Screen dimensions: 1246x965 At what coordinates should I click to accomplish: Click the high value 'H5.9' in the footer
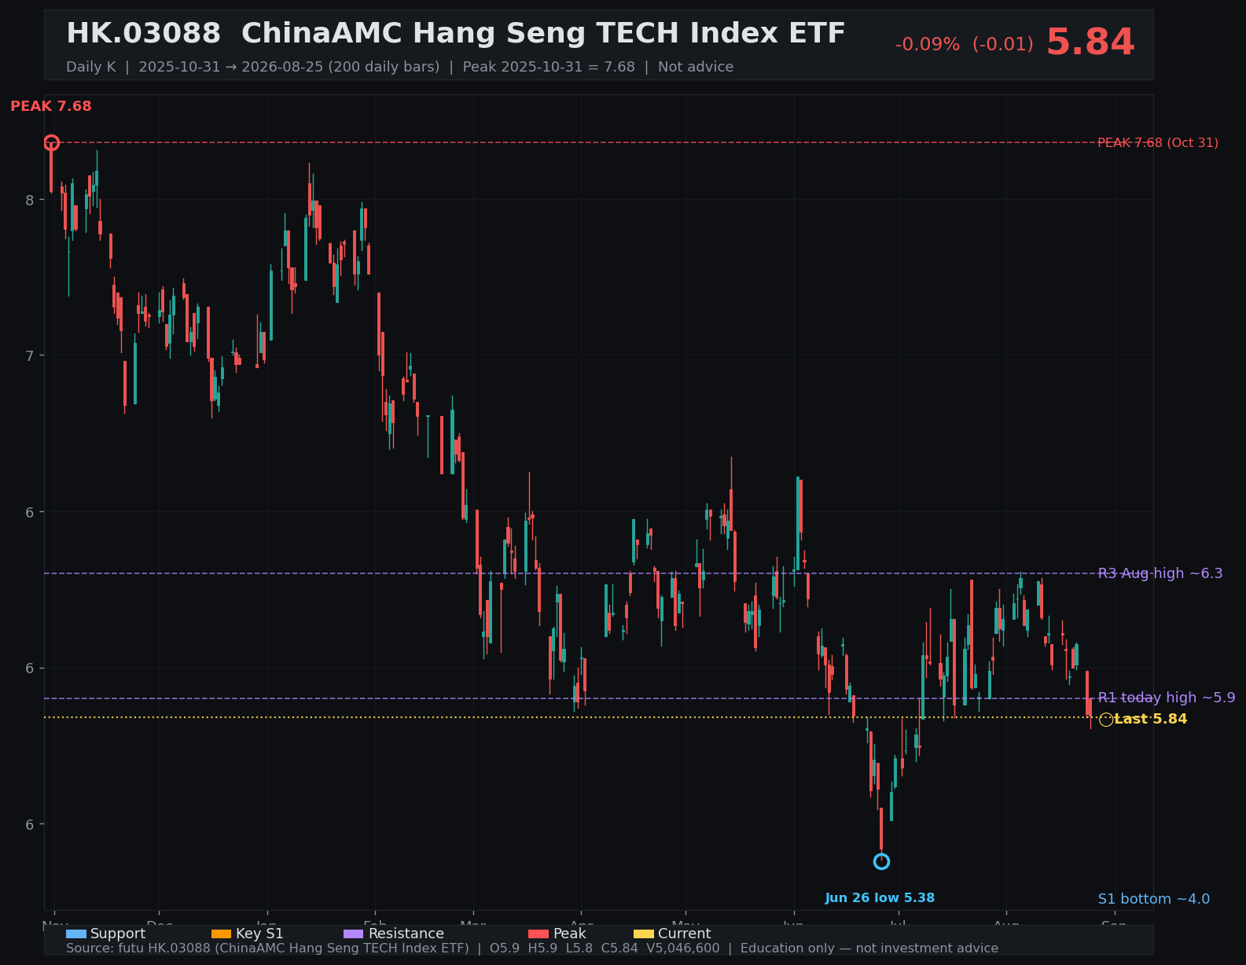tap(542, 948)
